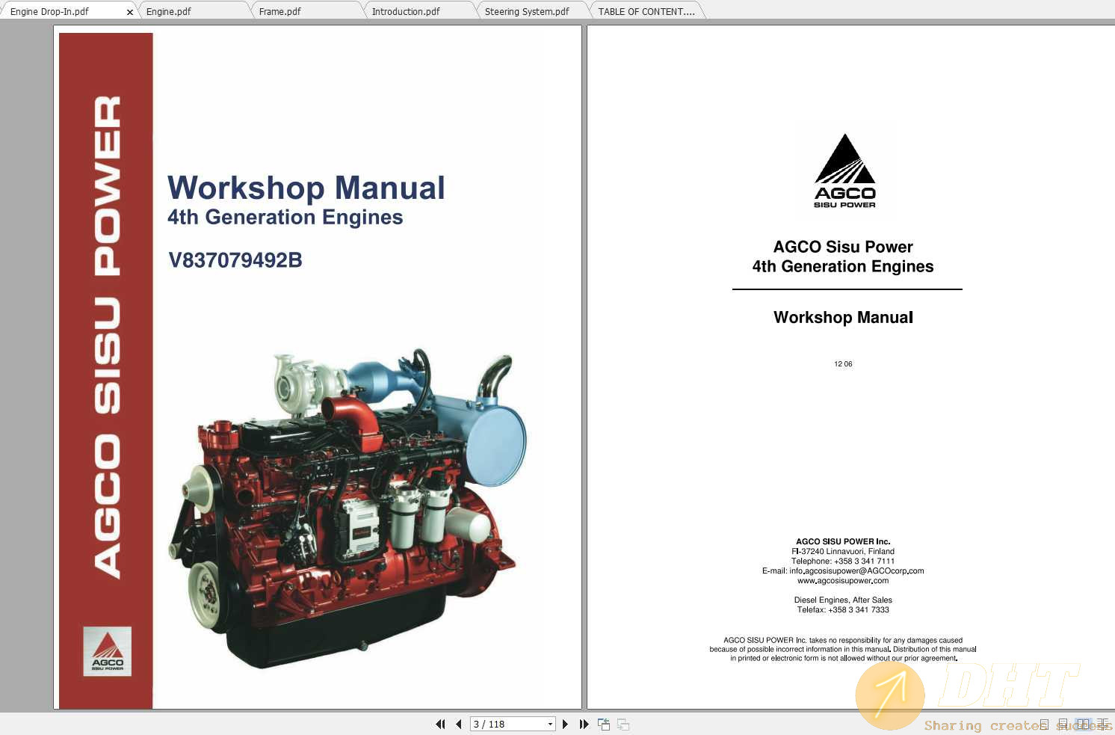This screenshot has height=735, width=1115.
Task: Go to the previous page
Action: [x=458, y=724]
